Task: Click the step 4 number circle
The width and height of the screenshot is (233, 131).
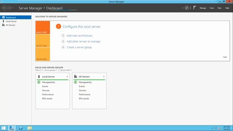Action: [x=63, y=47]
